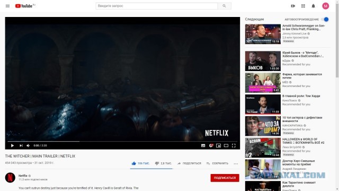The width and height of the screenshot is (339, 191).
Task: Go to YouTube home via logo
Action: pos(24,6)
